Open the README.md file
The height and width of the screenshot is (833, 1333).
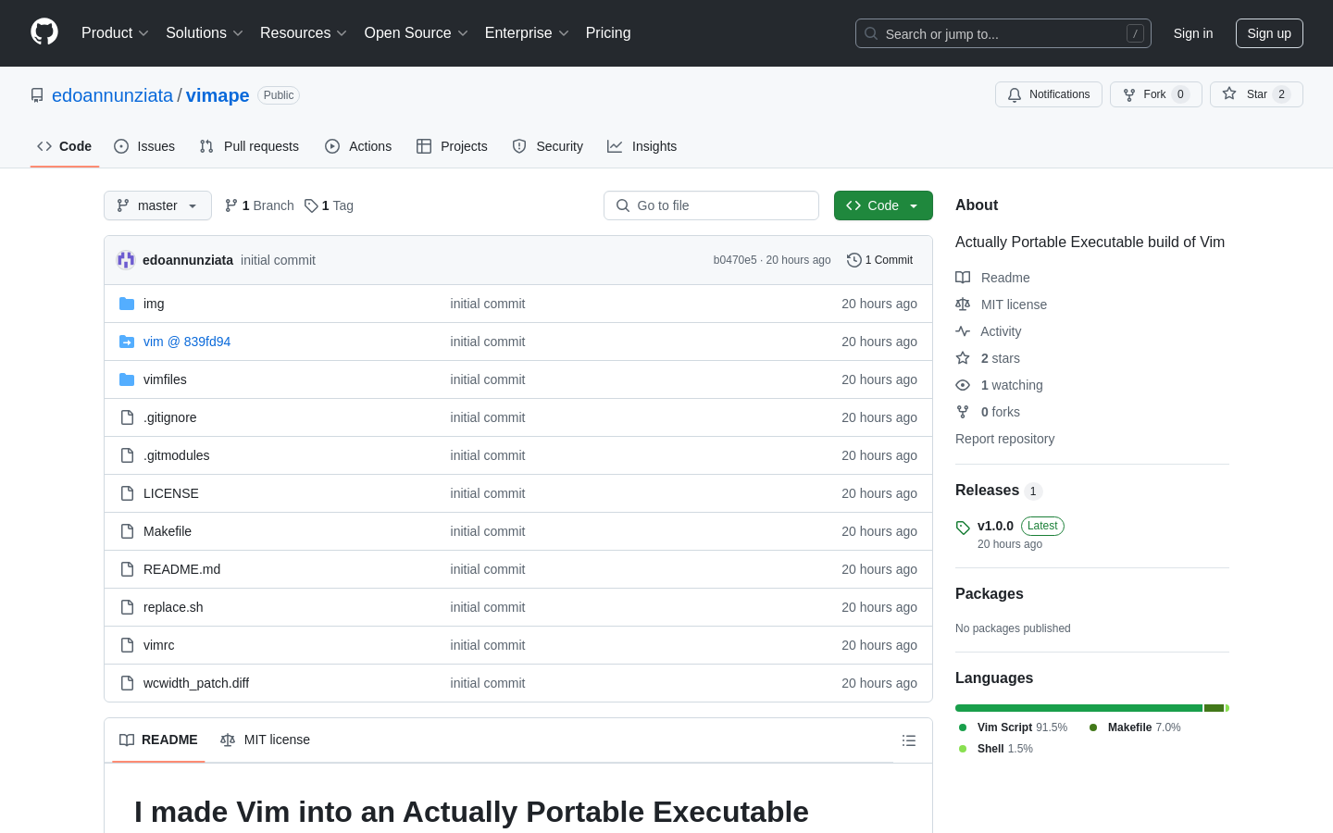pos(181,569)
